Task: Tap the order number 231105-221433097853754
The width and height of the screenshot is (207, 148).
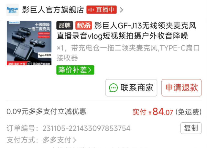Action: click(86, 128)
